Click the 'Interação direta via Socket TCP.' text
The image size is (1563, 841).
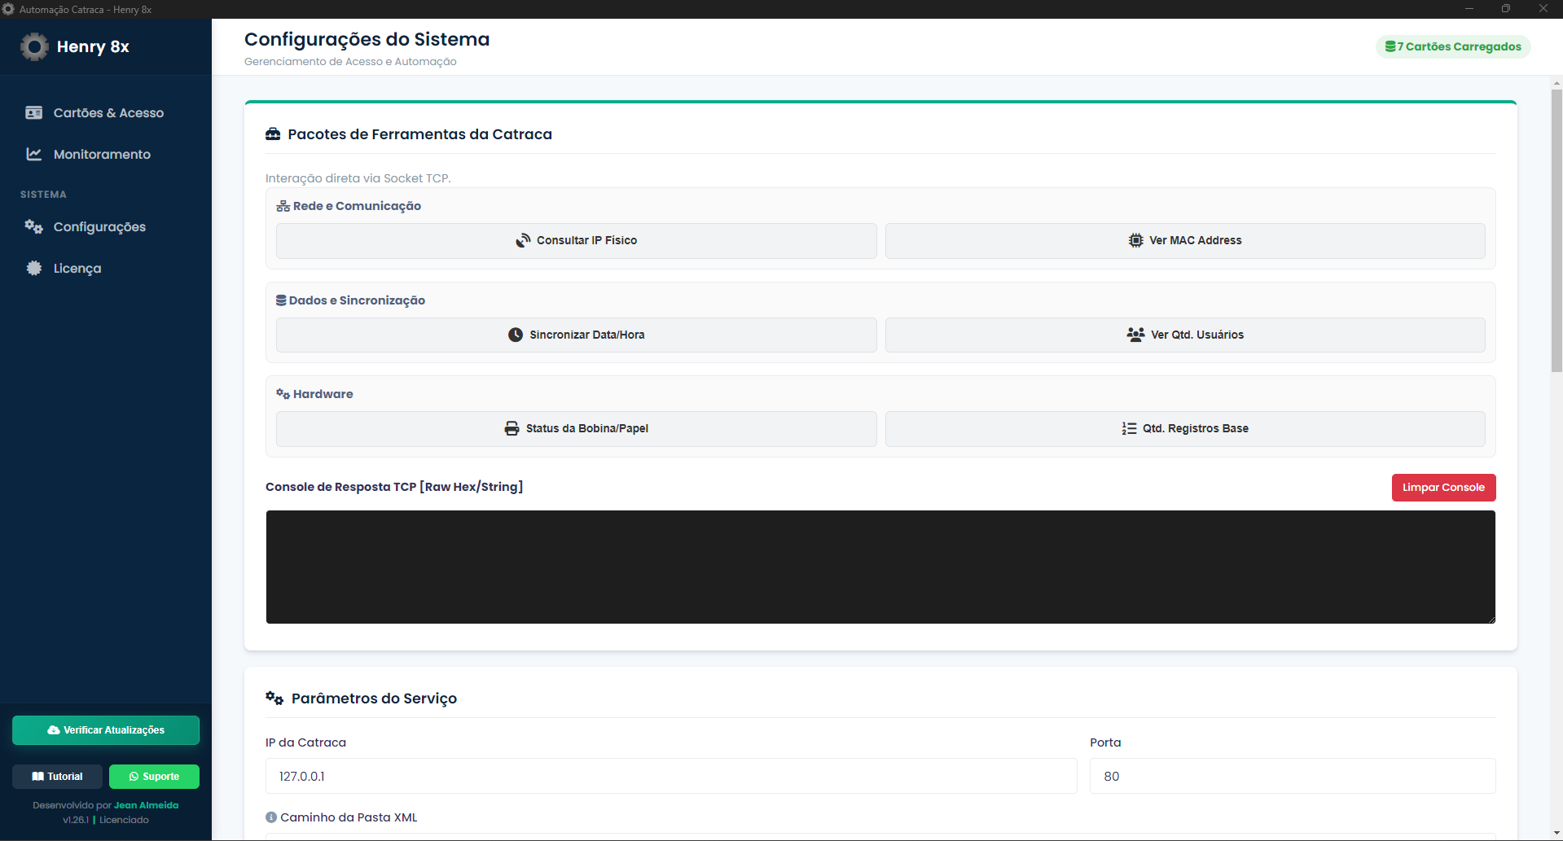point(358,178)
